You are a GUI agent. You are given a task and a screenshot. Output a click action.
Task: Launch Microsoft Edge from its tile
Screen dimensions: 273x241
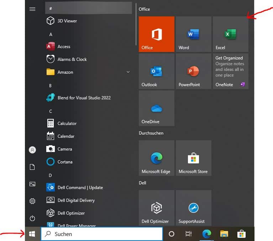[x=157, y=158]
